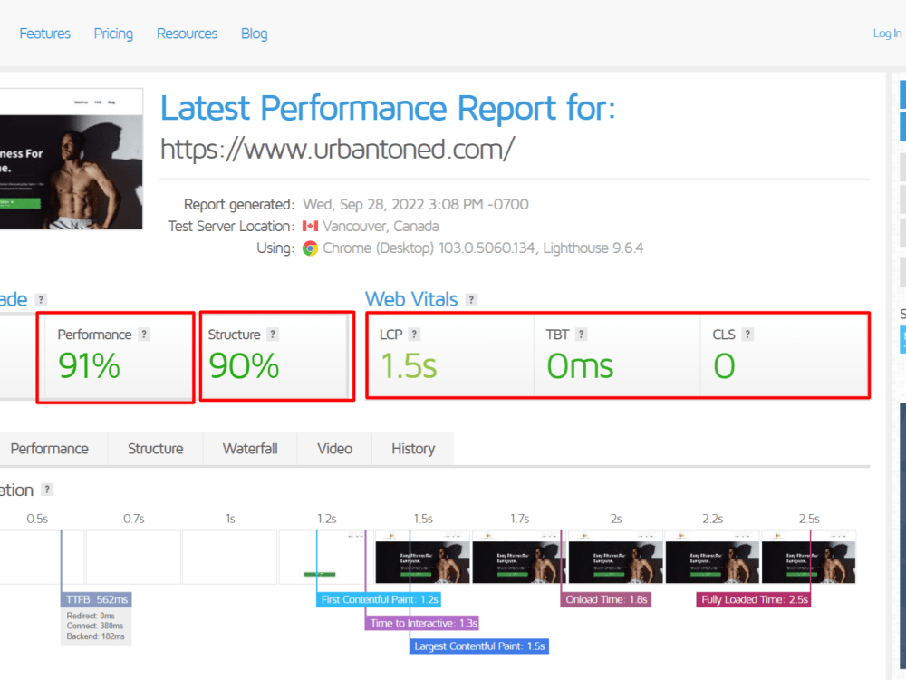Viewport: 906px width, 680px height.
Task: Open the LCP help question mark
Action: [414, 335]
